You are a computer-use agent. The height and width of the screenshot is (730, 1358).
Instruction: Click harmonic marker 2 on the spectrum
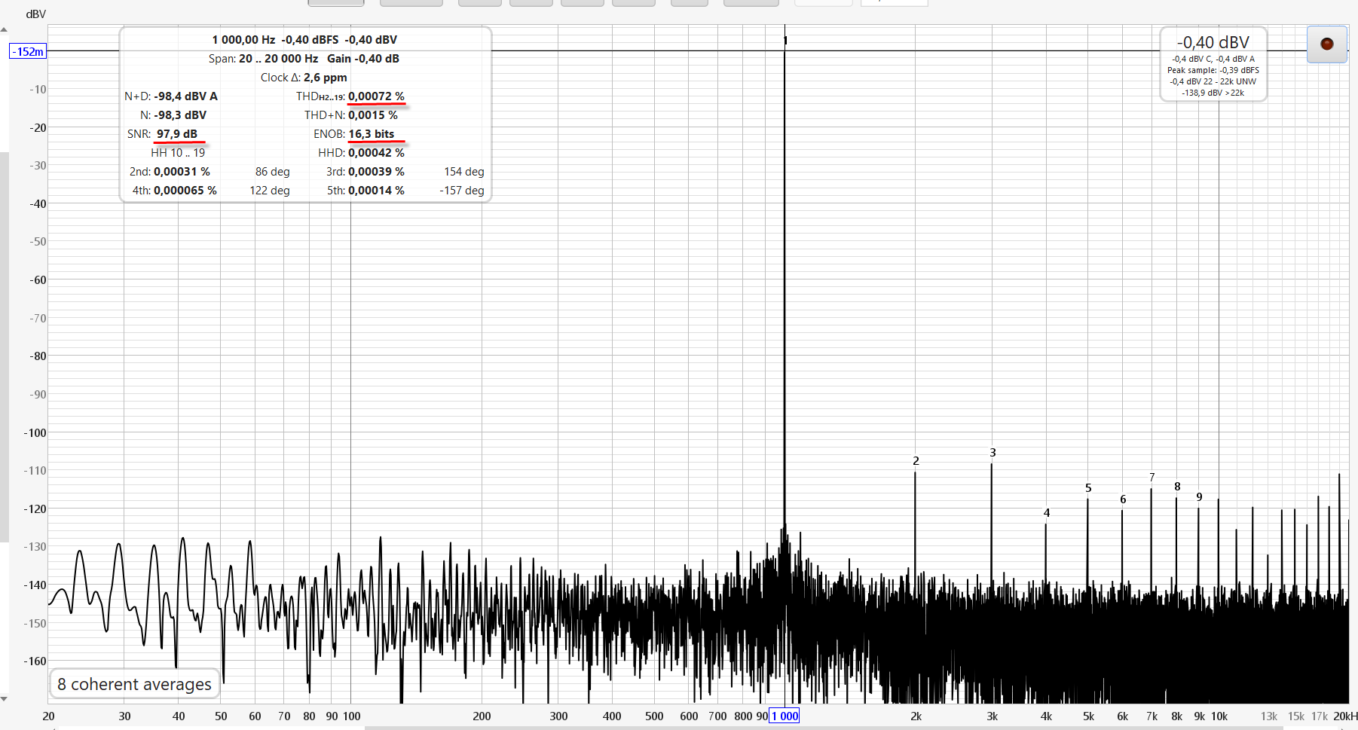916,461
